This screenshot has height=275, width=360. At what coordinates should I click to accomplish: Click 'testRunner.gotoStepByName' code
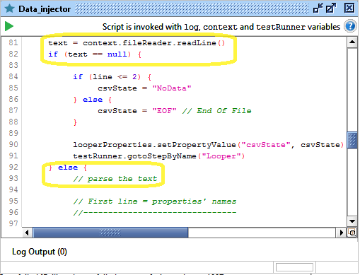pyautogui.click(x=134, y=156)
